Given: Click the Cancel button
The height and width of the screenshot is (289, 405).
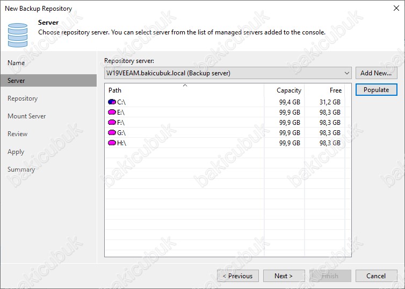Looking at the screenshot, I should (376, 276).
